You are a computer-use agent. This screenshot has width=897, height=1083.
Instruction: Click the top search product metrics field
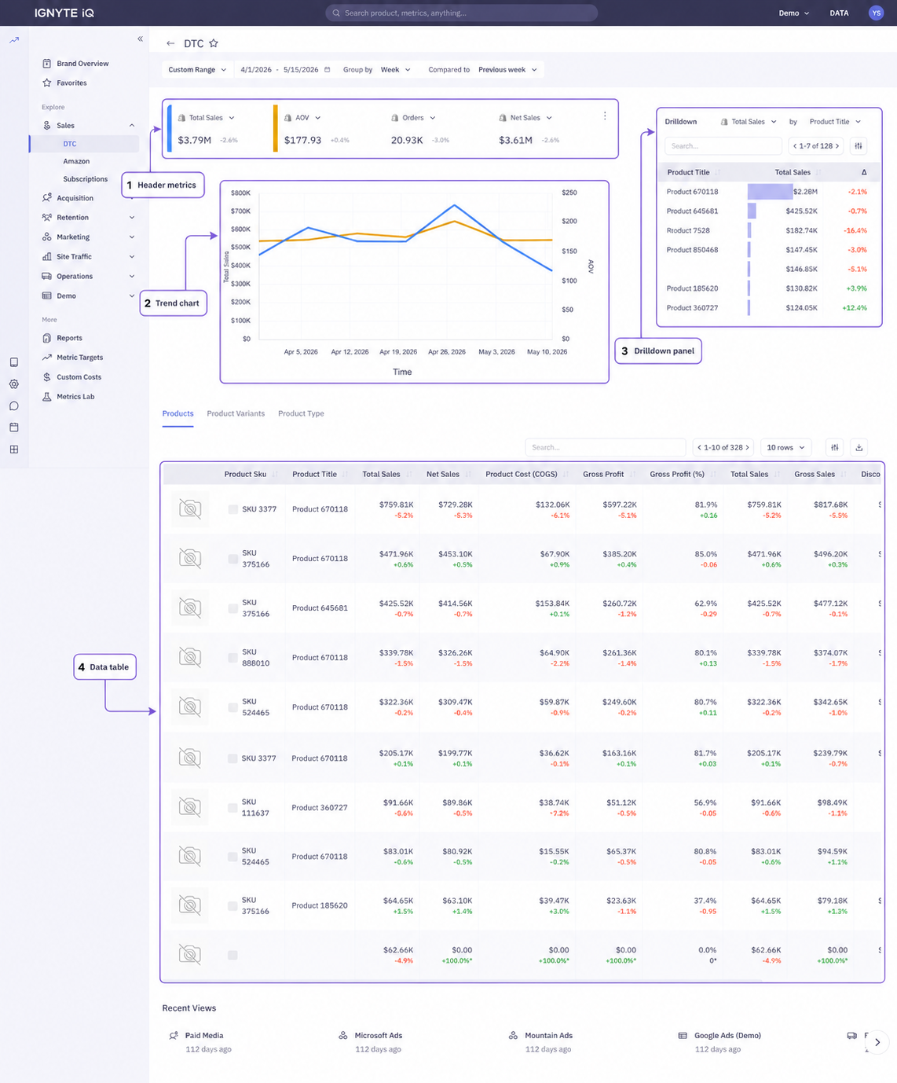[462, 13]
